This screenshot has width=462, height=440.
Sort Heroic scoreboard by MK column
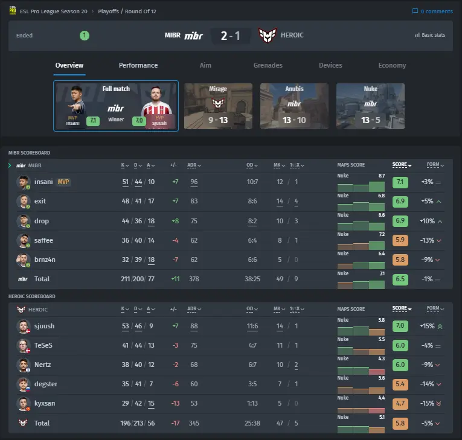(279, 309)
